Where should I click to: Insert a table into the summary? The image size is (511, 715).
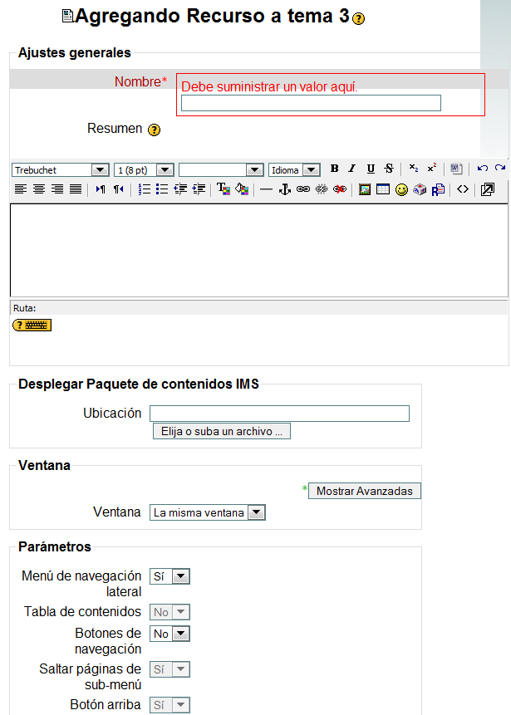[x=383, y=189]
